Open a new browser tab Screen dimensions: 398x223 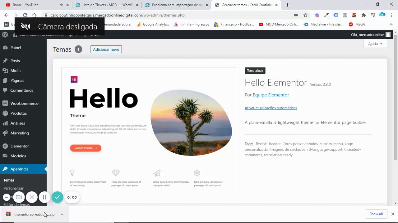pos(287,5)
